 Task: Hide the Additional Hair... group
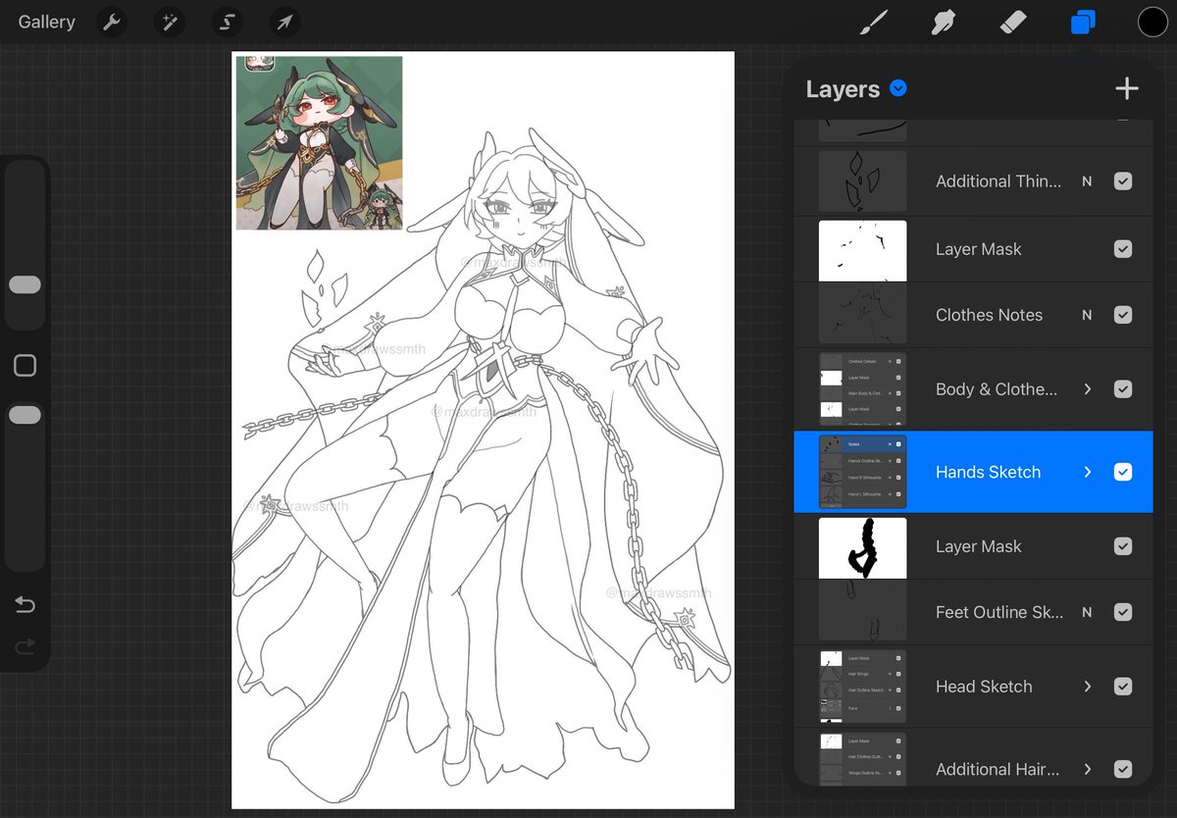click(x=1123, y=769)
